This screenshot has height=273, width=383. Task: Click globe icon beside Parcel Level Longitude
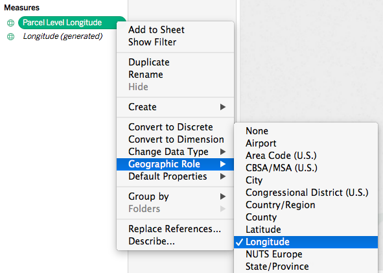10,23
